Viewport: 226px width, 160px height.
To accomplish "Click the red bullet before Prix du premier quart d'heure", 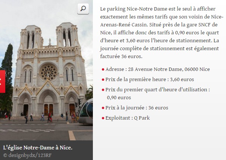I will pyautogui.click(x=103, y=90).
